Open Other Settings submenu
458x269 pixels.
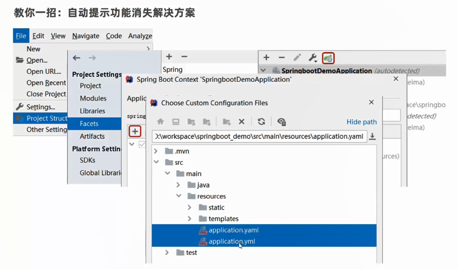pyautogui.click(x=46, y=129)
